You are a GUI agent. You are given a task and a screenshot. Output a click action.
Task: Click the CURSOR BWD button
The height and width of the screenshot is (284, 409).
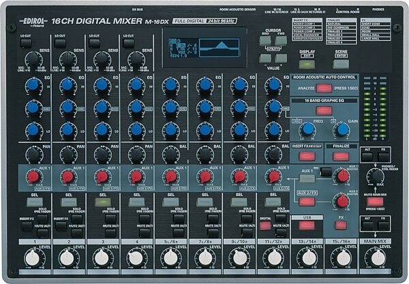265,41
